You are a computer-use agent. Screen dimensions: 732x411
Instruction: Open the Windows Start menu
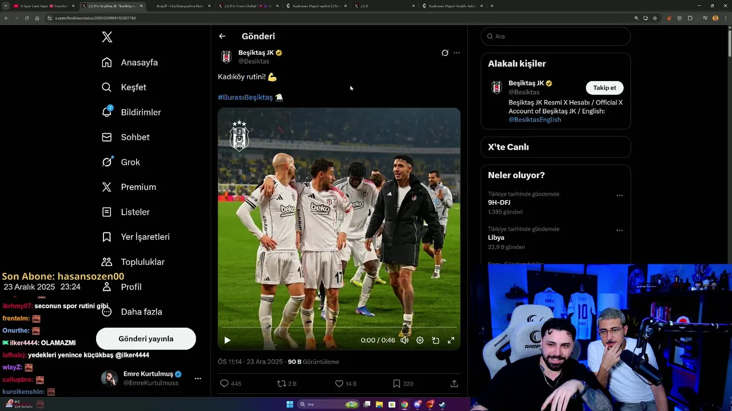[x=290, y=405]
